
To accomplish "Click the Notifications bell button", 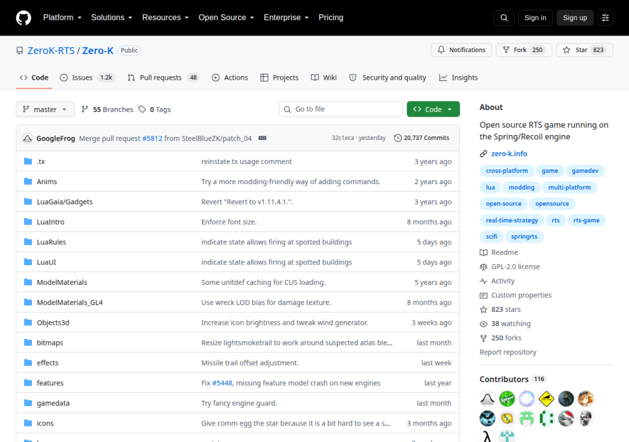I will pyautogui.click(x=461, y=50).
